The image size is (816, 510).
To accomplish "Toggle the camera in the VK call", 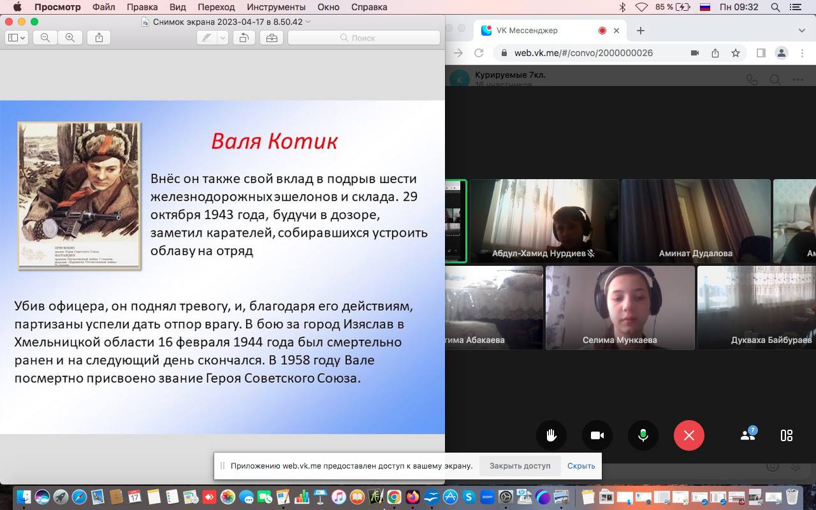I will tap(597, 435).
